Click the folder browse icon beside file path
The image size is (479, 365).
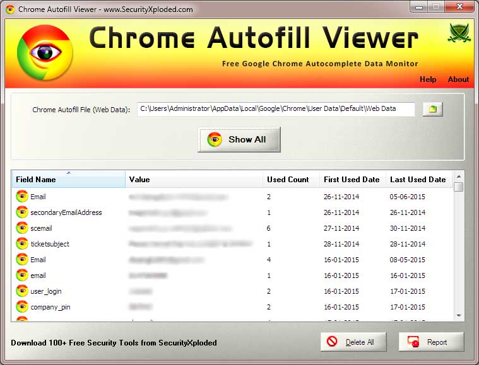(x=432, y=109)
